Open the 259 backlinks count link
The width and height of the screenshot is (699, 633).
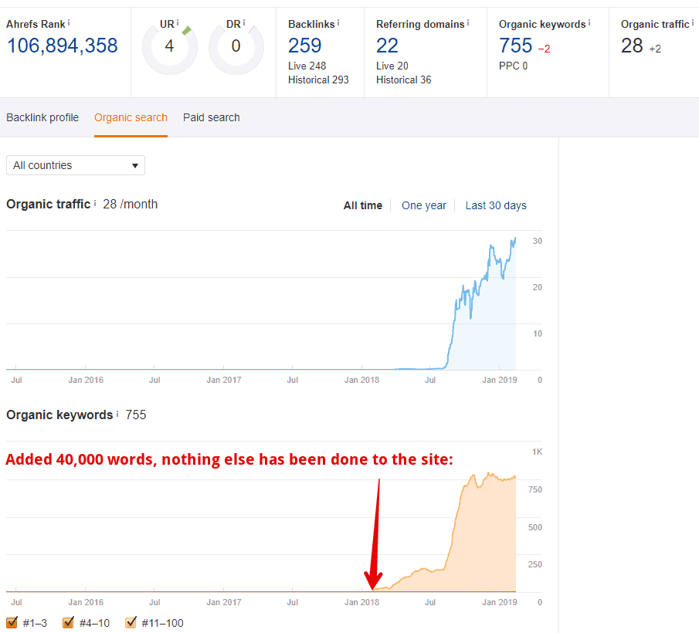pos(304,46)
